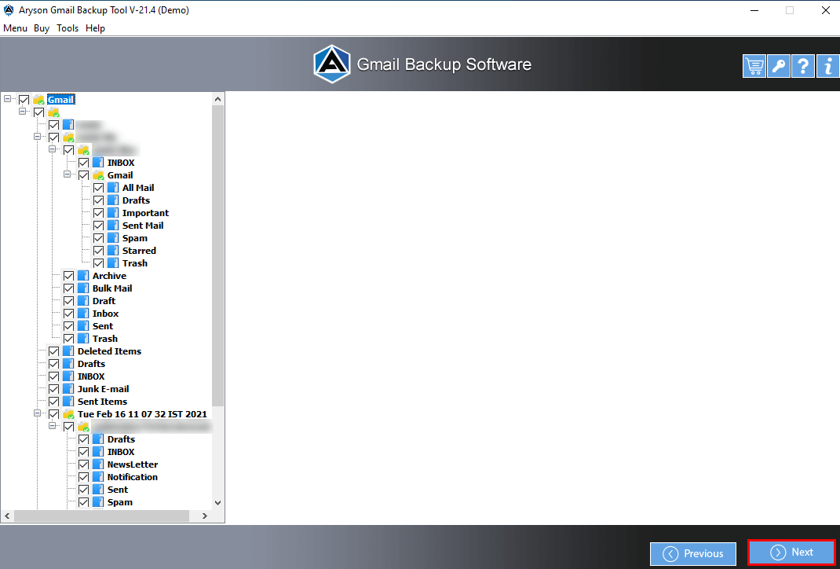Open the Menu menu
The width and height of the screenshot is (840, 569).
click(15, 28)
